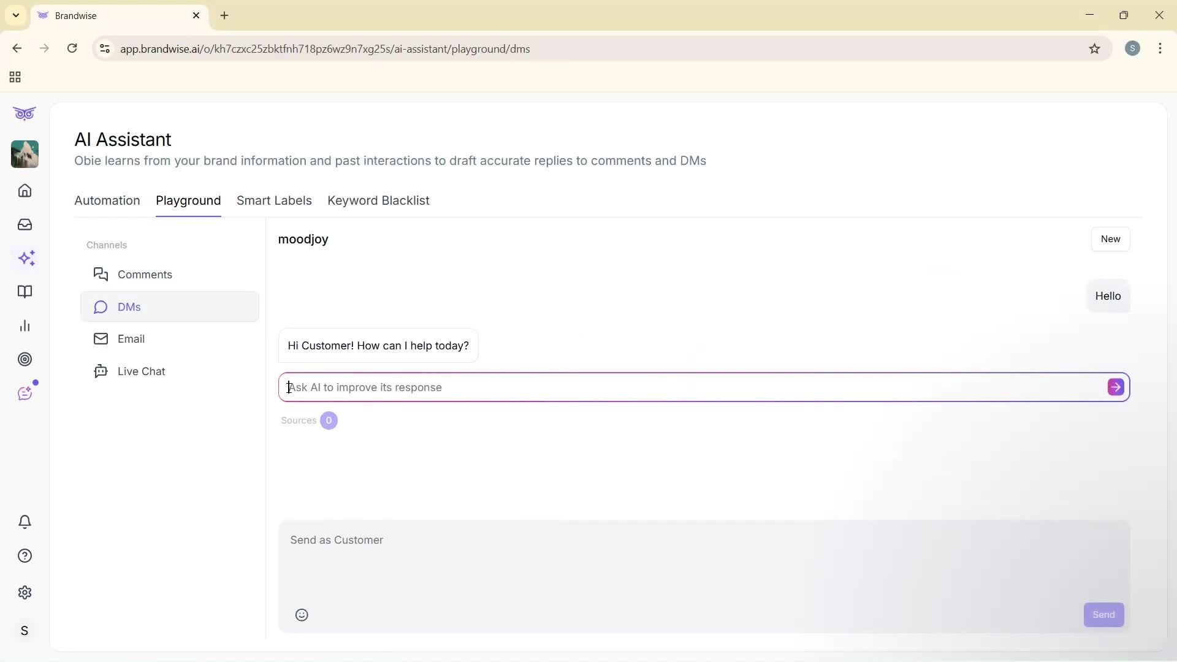Expand the Sources list
This screenshot has height=662, width=1177.
pyautogui.click(x=309, y=420)
